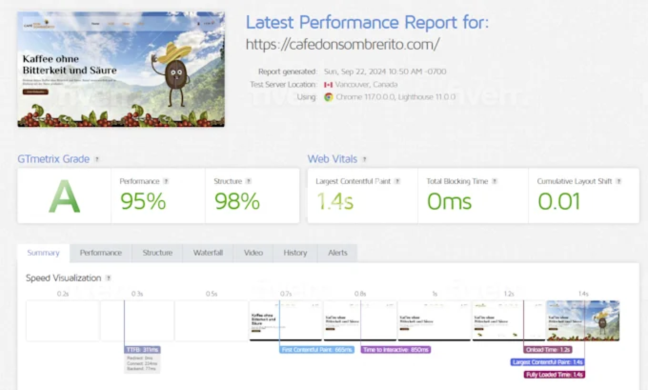The height and width of the screenshot is (390, 648).
Task: Open the Summary tab
Action: tap(43, 253)
